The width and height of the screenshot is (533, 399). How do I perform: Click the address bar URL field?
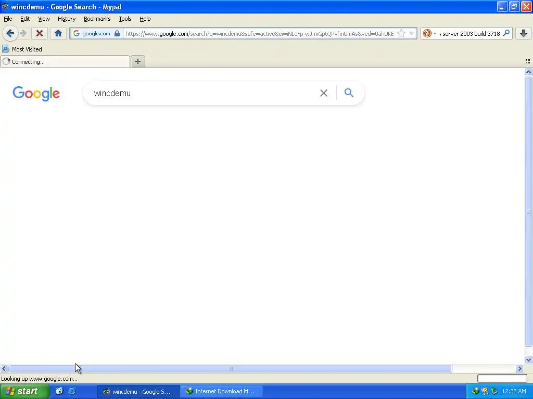(x=259, y=33)
